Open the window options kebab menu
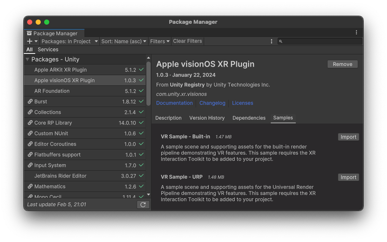Image resolution: width=387 pixels, height=242 pixels. tap(356, 32)
